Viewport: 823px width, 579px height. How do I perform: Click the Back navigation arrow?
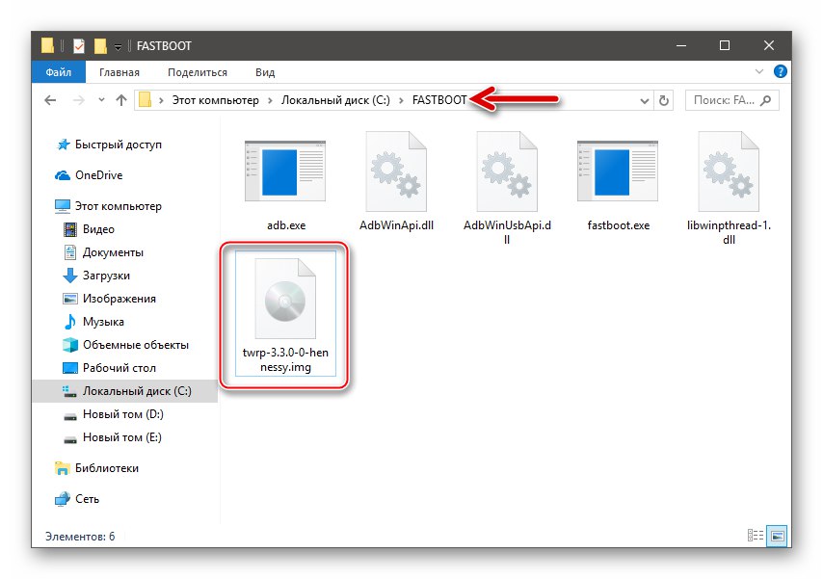(50, 100)
